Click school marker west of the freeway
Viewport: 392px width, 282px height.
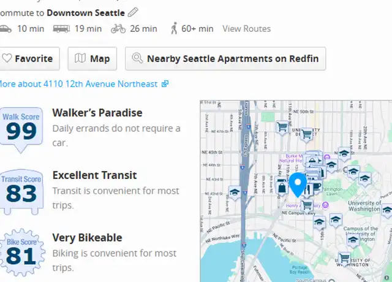point(235,193)
